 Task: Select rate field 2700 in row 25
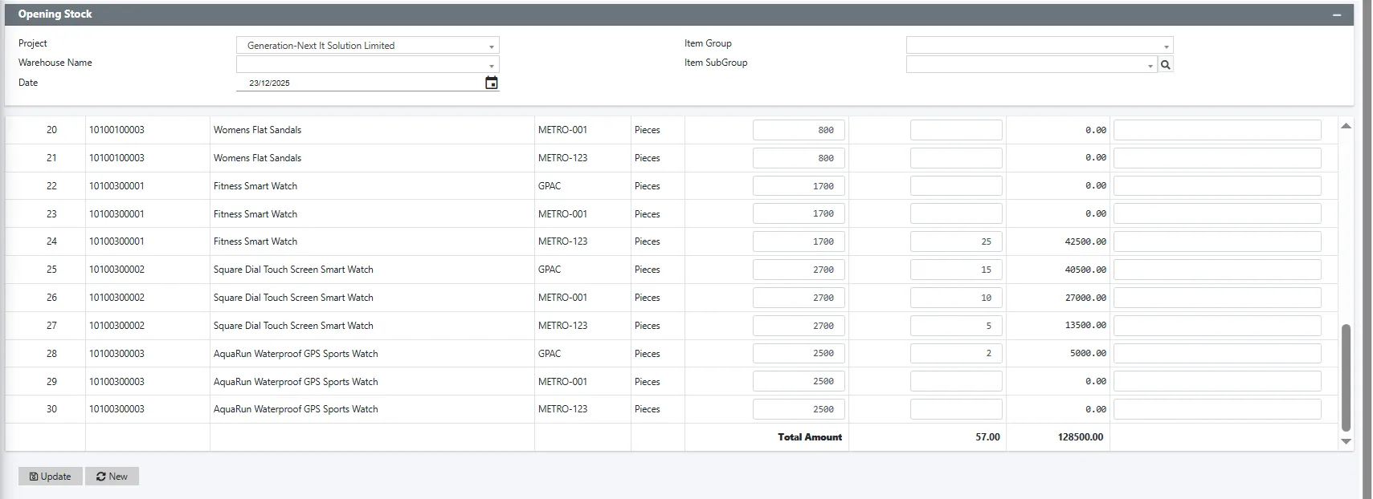799,270
